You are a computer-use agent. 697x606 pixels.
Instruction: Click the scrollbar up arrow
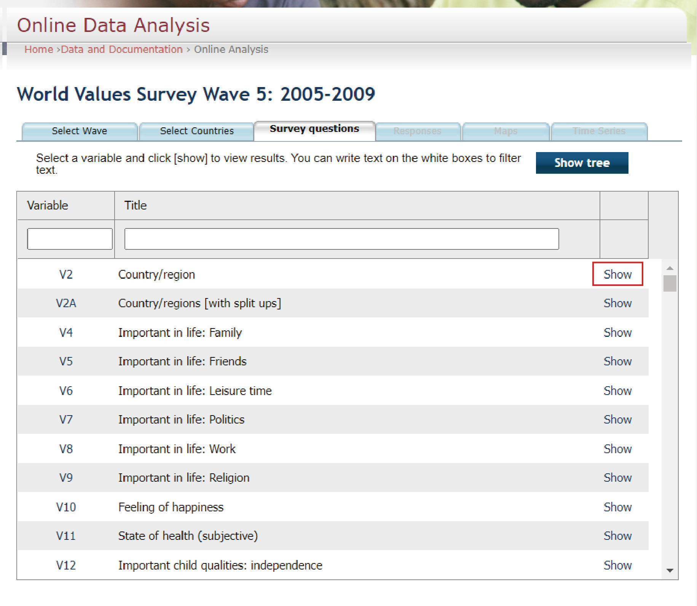(670, 268)
